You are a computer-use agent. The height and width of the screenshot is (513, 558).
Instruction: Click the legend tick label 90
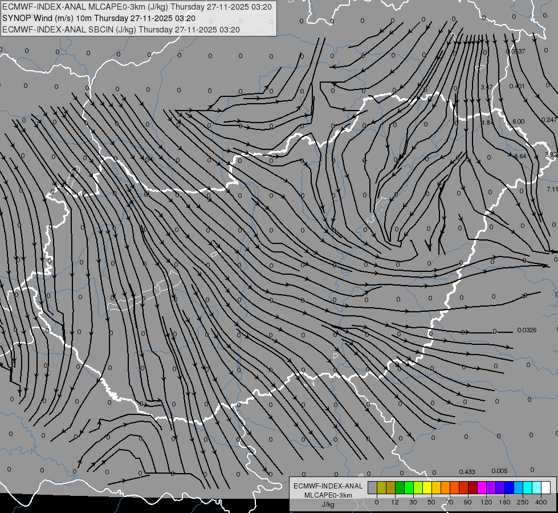[x=467, y=502]
